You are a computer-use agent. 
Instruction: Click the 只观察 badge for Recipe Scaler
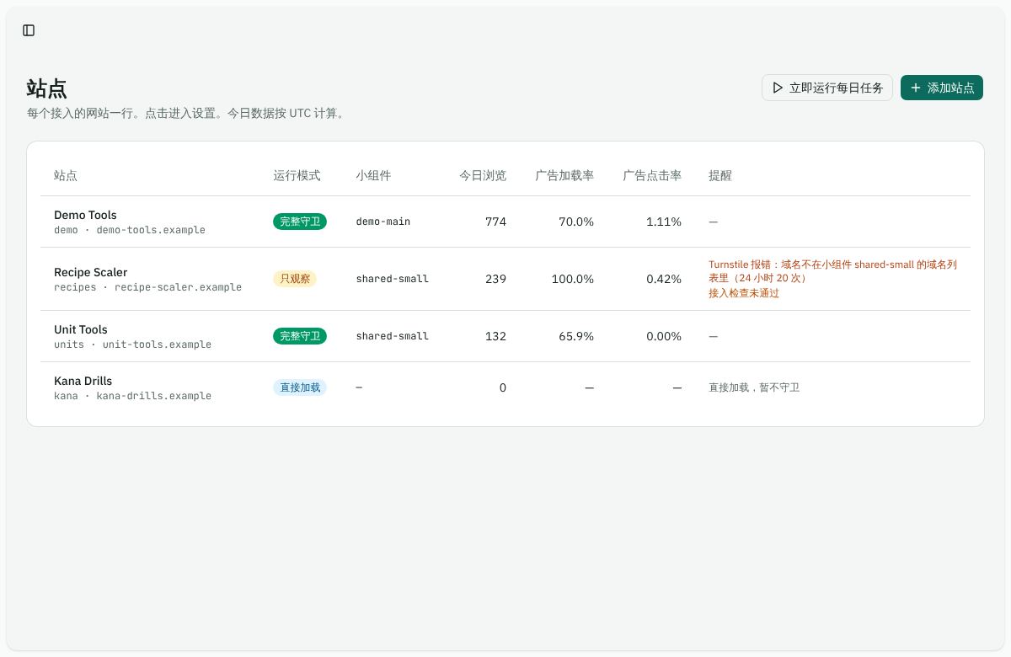pyautogui.click(x=295, y=279)
